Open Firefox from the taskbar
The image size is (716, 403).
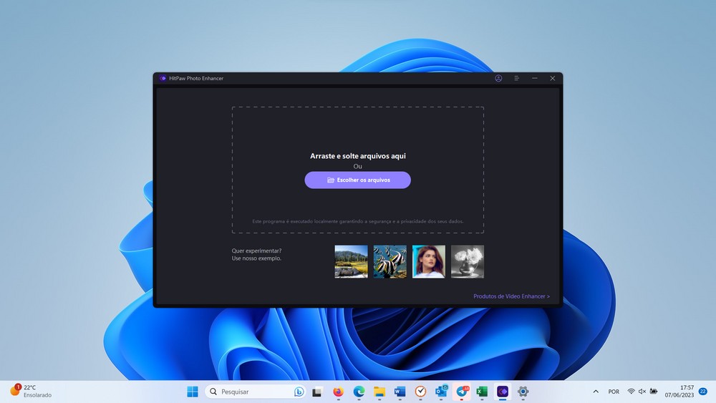tap(338, 392)
